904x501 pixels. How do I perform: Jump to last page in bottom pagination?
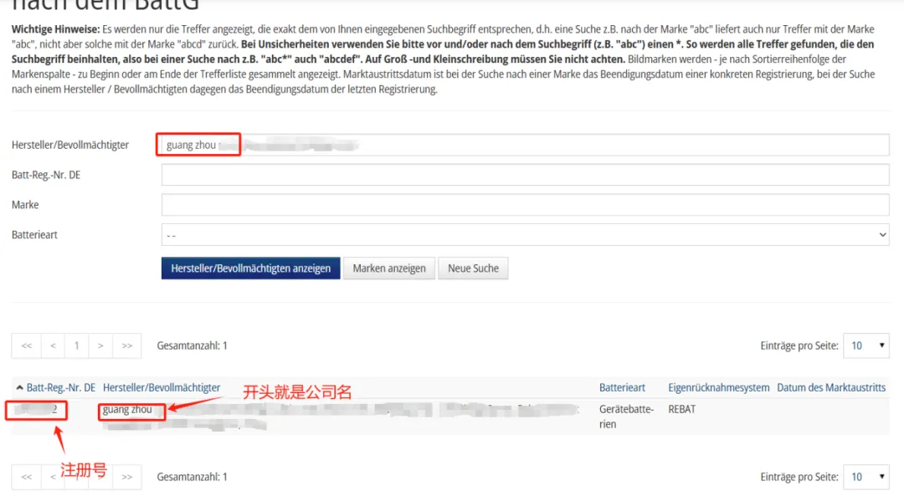[x=127, y=477]
